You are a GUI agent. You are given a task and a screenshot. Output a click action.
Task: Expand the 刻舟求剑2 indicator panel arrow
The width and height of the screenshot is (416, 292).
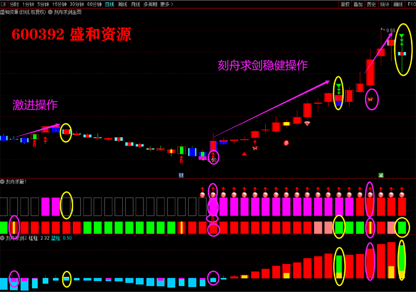click(3, 238)
